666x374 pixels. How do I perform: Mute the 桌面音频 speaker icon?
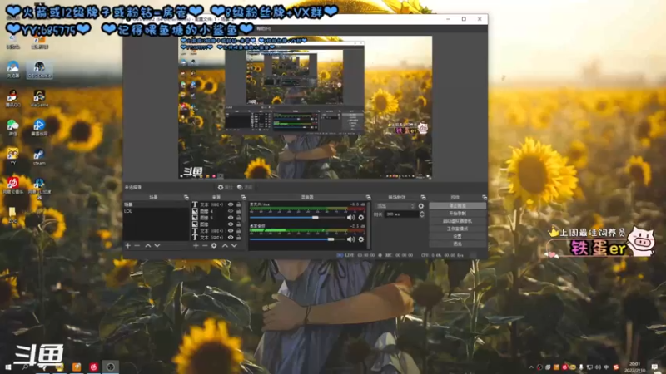pos(350,239)
